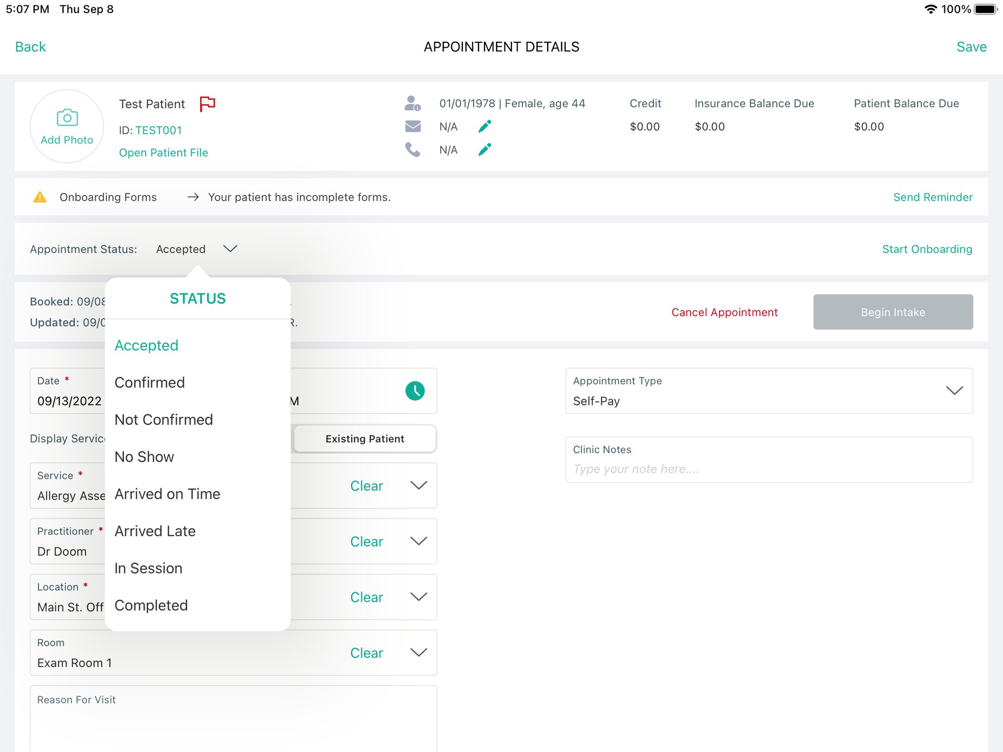This screenshot has width=1003, height=752.
Task: Choose No Show in the status menu
Action: point(144,457)
